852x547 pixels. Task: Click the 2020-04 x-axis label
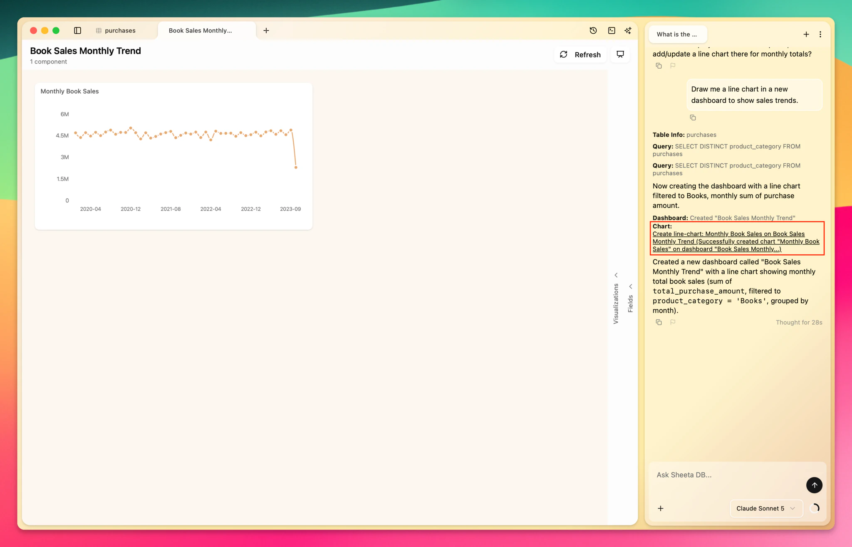tap(90, 209)
